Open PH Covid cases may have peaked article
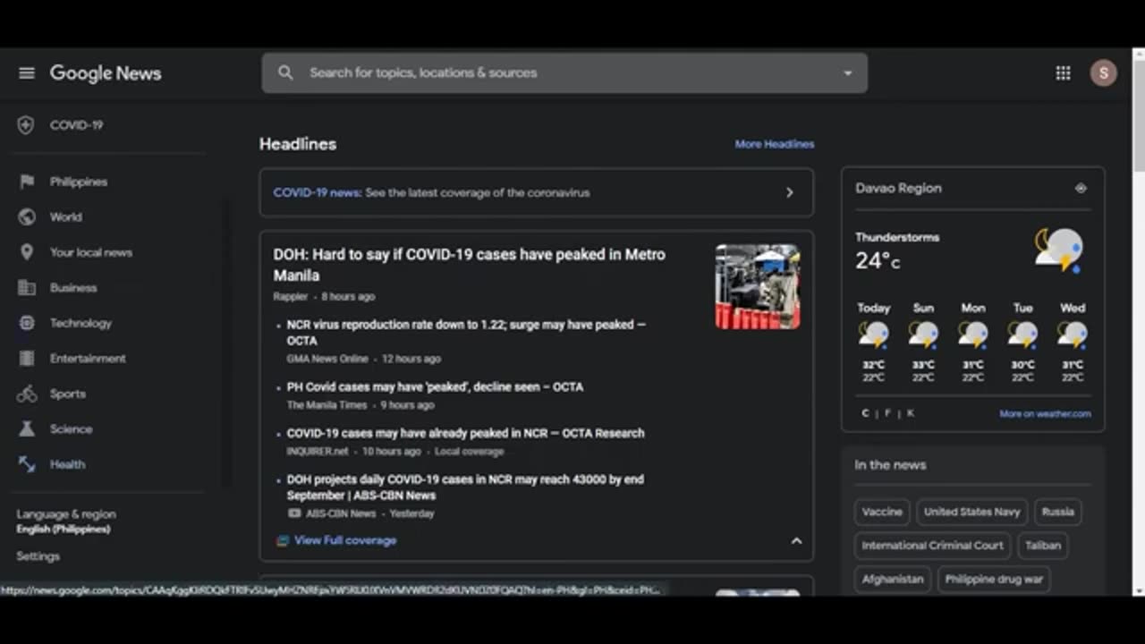This screenshot has width=1145, height=644. click(x=435, y=387)
